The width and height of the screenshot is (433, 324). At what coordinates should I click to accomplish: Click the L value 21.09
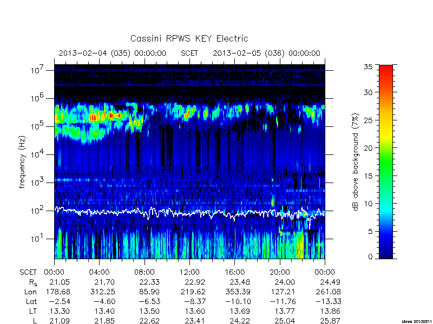click(x=60, y=321)
